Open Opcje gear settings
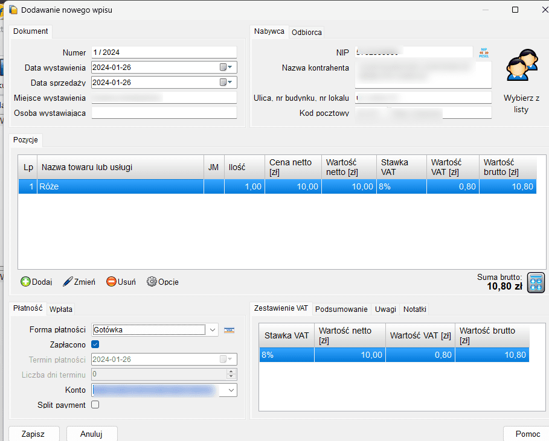 [152, 282]
